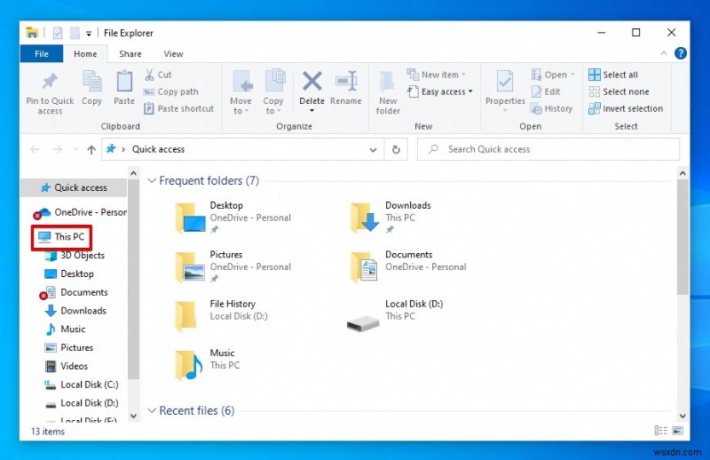Click Select none

click(619, 91)
